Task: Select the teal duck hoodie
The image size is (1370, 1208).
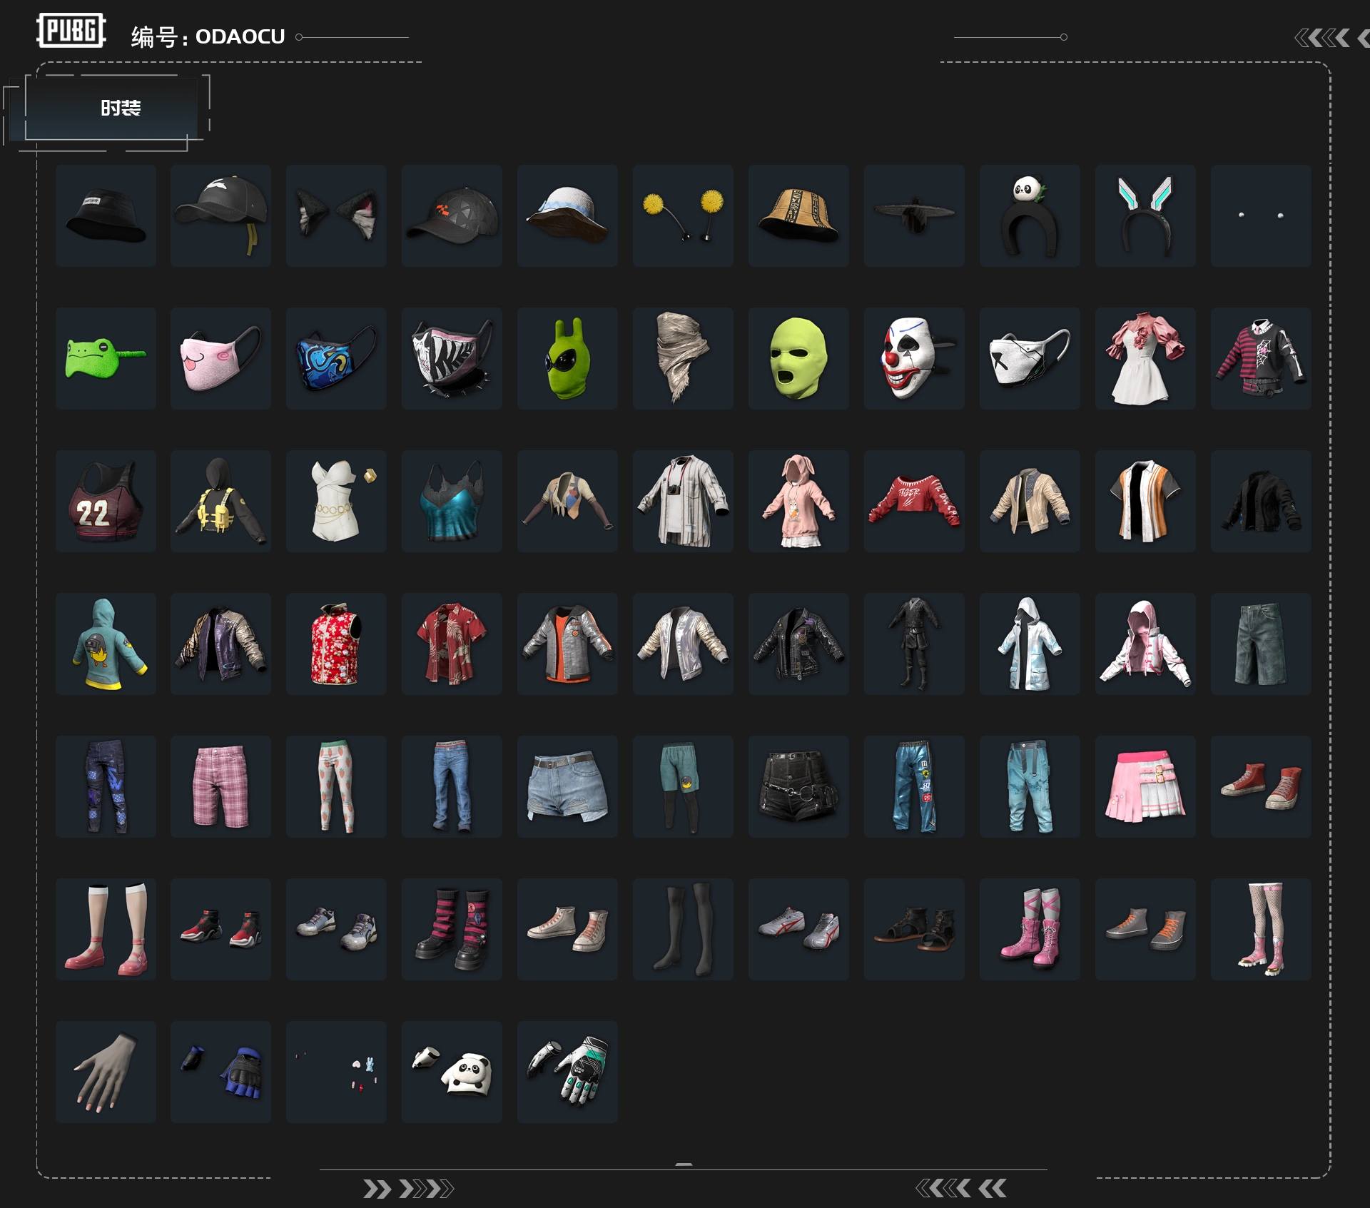Action: coord(106,644)
